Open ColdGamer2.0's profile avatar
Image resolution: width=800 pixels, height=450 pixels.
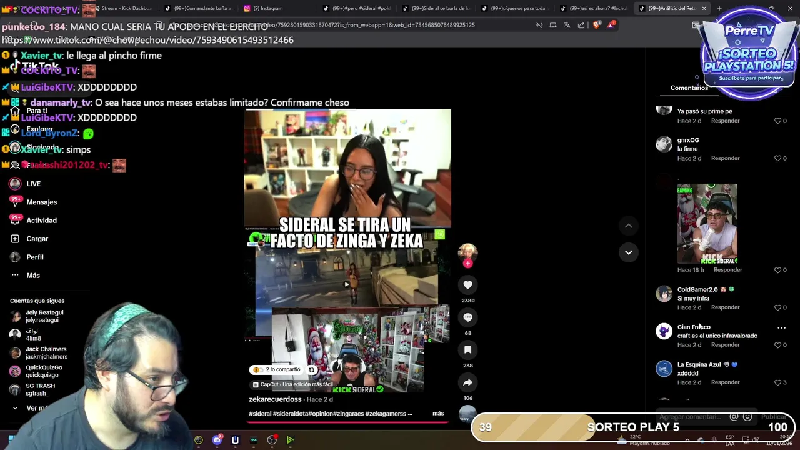tap(664, 293)
